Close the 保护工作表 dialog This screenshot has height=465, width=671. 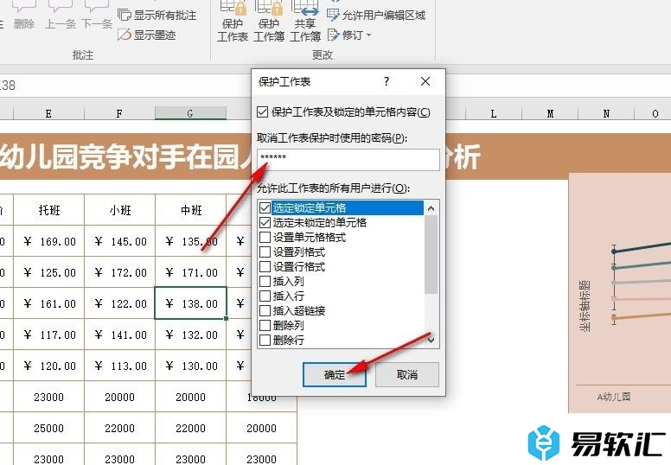tap(425, 81)
